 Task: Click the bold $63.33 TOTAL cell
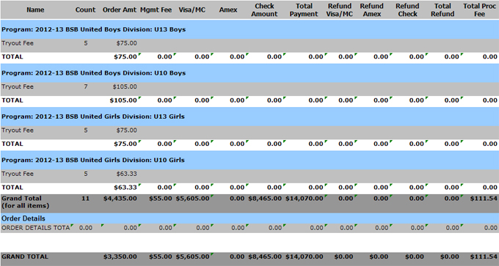click(x=125, y=188)
